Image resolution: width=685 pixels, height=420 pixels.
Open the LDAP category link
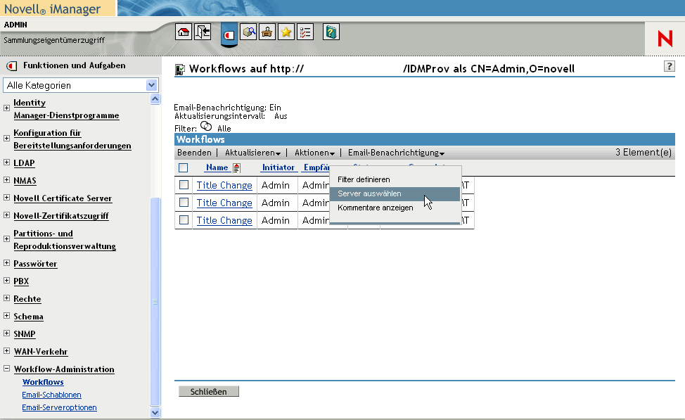click(24, 163)
